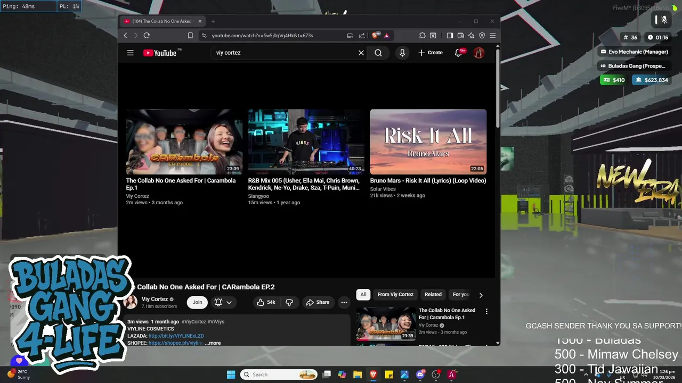Click the $623,834 bank balance in HUD
Image resolution: width=682 pixels, height=383 pixels.
click(x=651, y=80)
